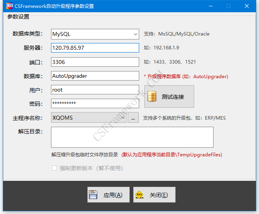Screen dimensions: 259x214
Task: Click the 支持多个系统的升级包 hint text
Action: [x=184, y=118]
